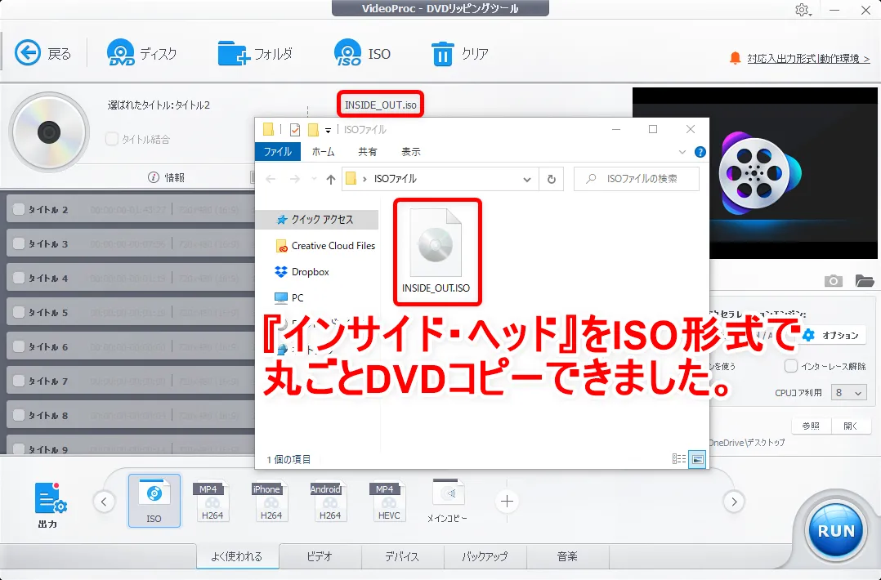Choose the MP4 H264 output profile
Screen dimensions: 881x580
212,501
